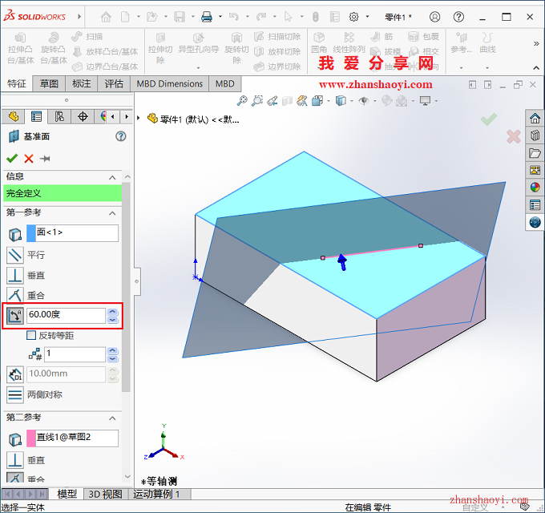
Task: Select the 垂直 constraint in second reference
Action: 15,460
